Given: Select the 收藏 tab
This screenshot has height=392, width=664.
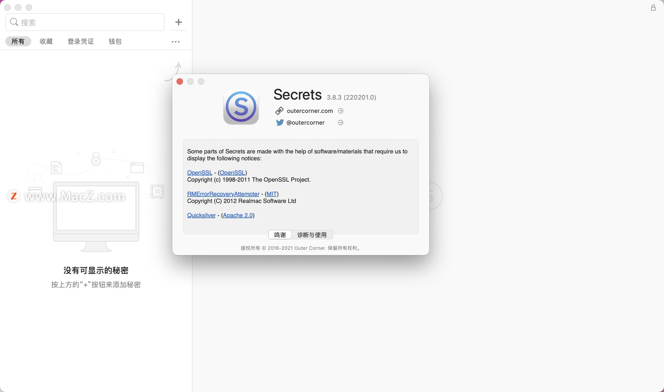Looking at the screenshot, I should point(46,41).
